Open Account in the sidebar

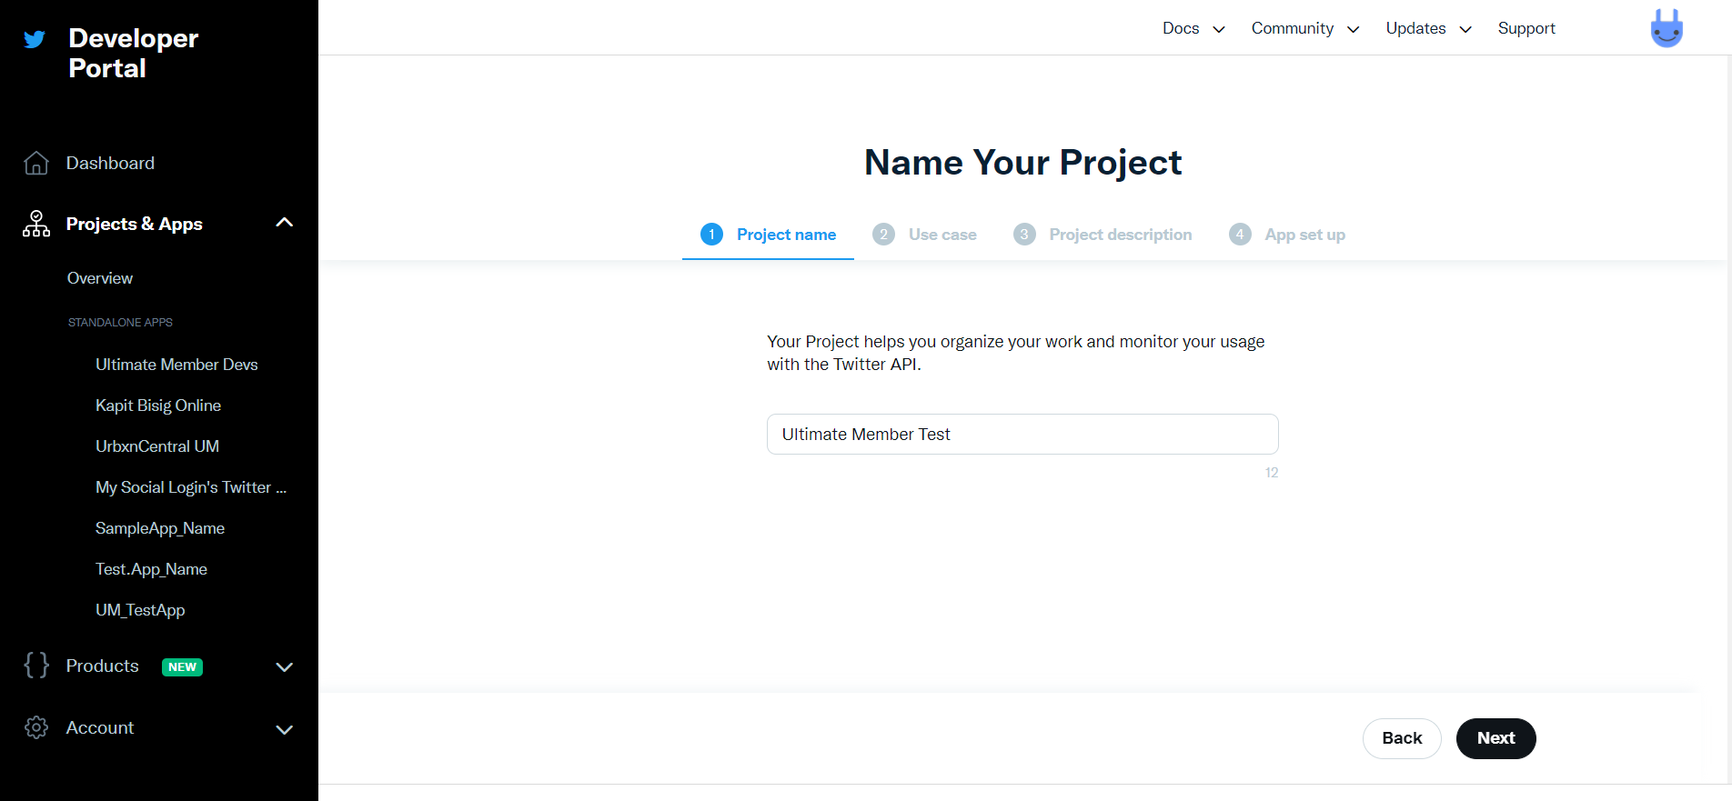click(x=100, y=727)
